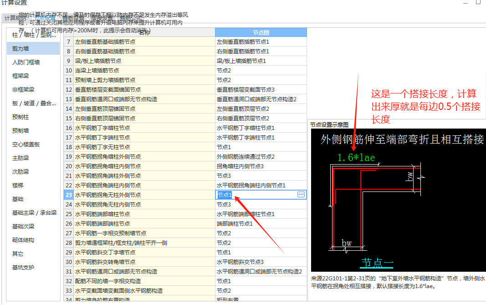This screenshot has width=486, height=305.
Task: Click the 节点图 column header
Action: point(261,32)
